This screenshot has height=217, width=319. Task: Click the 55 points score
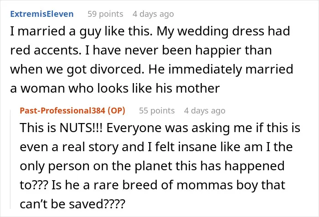(157, 111)
